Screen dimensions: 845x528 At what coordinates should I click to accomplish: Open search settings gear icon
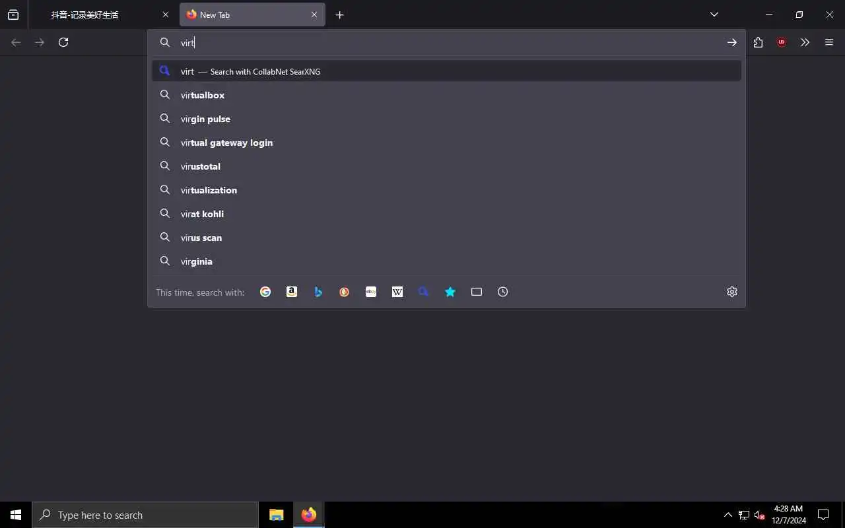click(732, 292)
